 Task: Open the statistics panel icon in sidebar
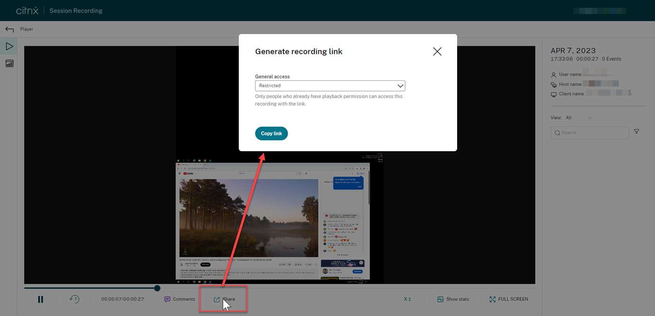pyautogui.click(x=9, y=63)
